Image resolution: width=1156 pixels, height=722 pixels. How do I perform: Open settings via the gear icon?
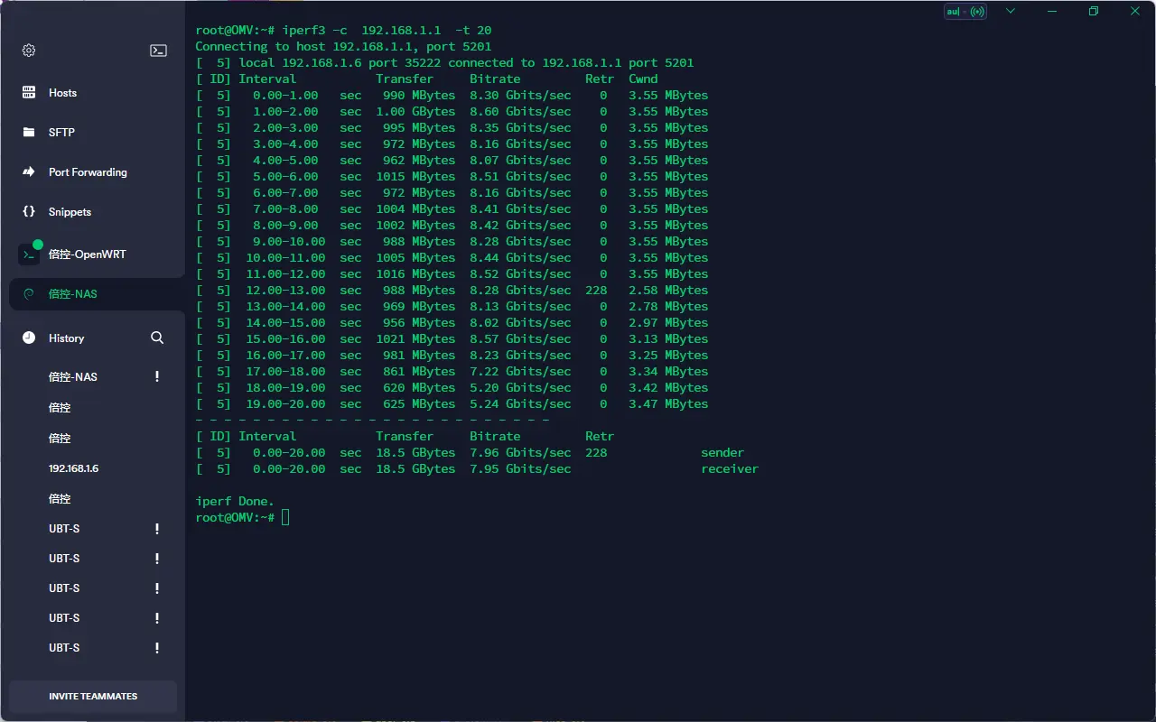click(x=29, y=51)
